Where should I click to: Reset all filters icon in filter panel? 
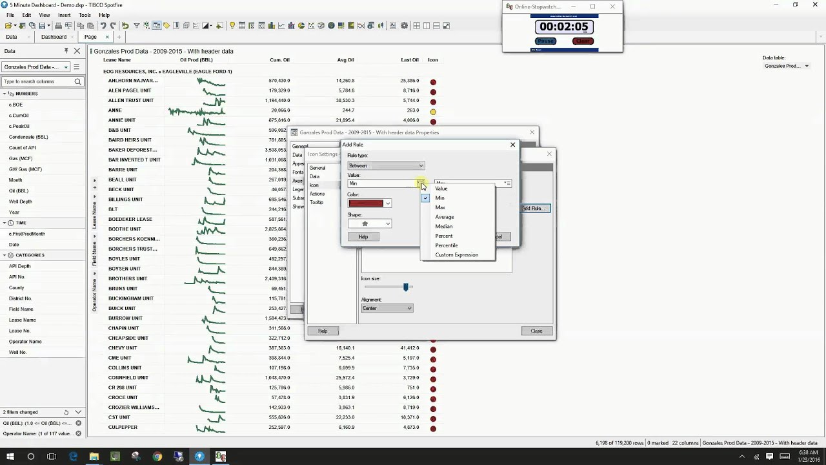tap(66, 412)
